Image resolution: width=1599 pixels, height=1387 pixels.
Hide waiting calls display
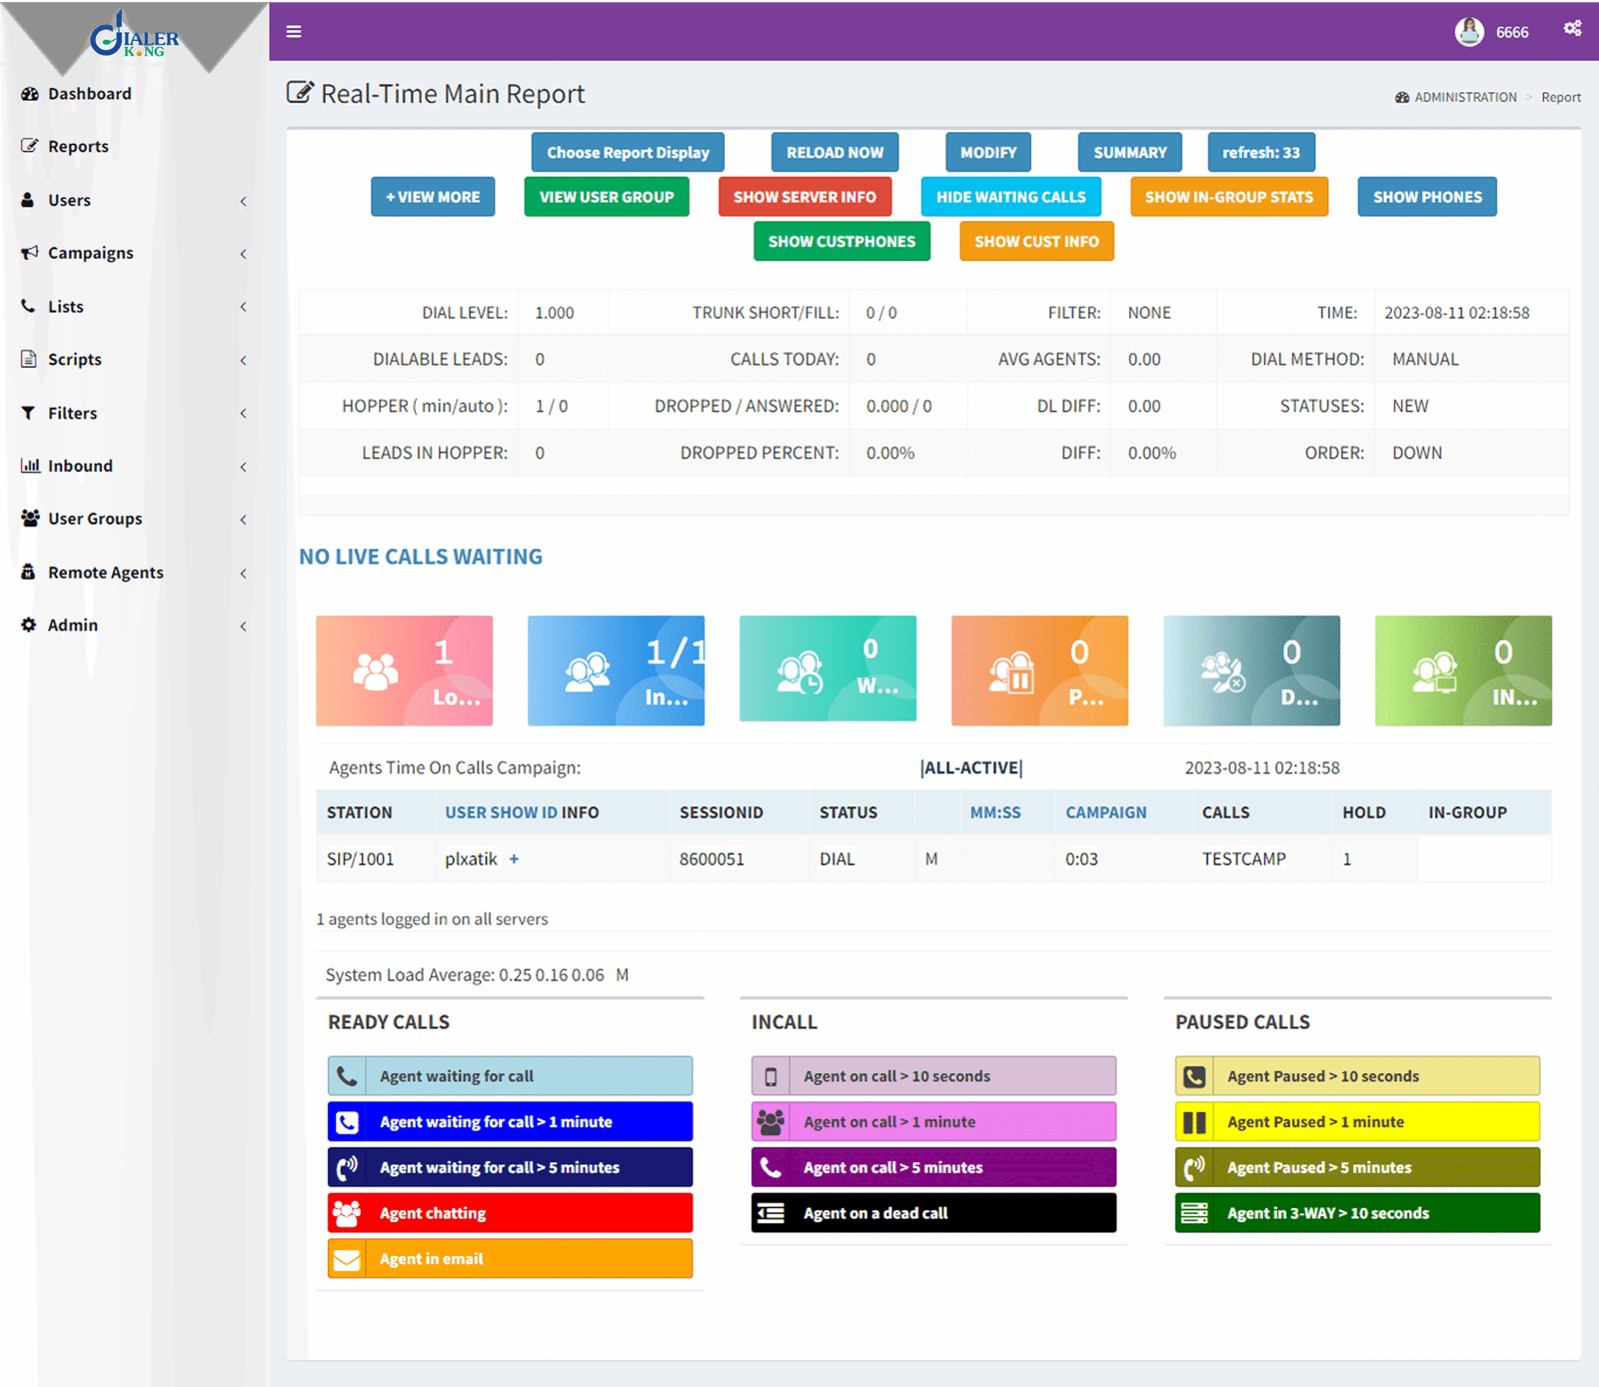[x=1010, y=196]
